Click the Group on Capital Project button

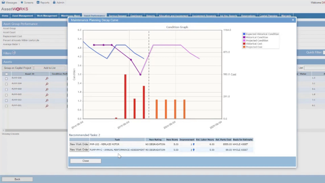17,68
